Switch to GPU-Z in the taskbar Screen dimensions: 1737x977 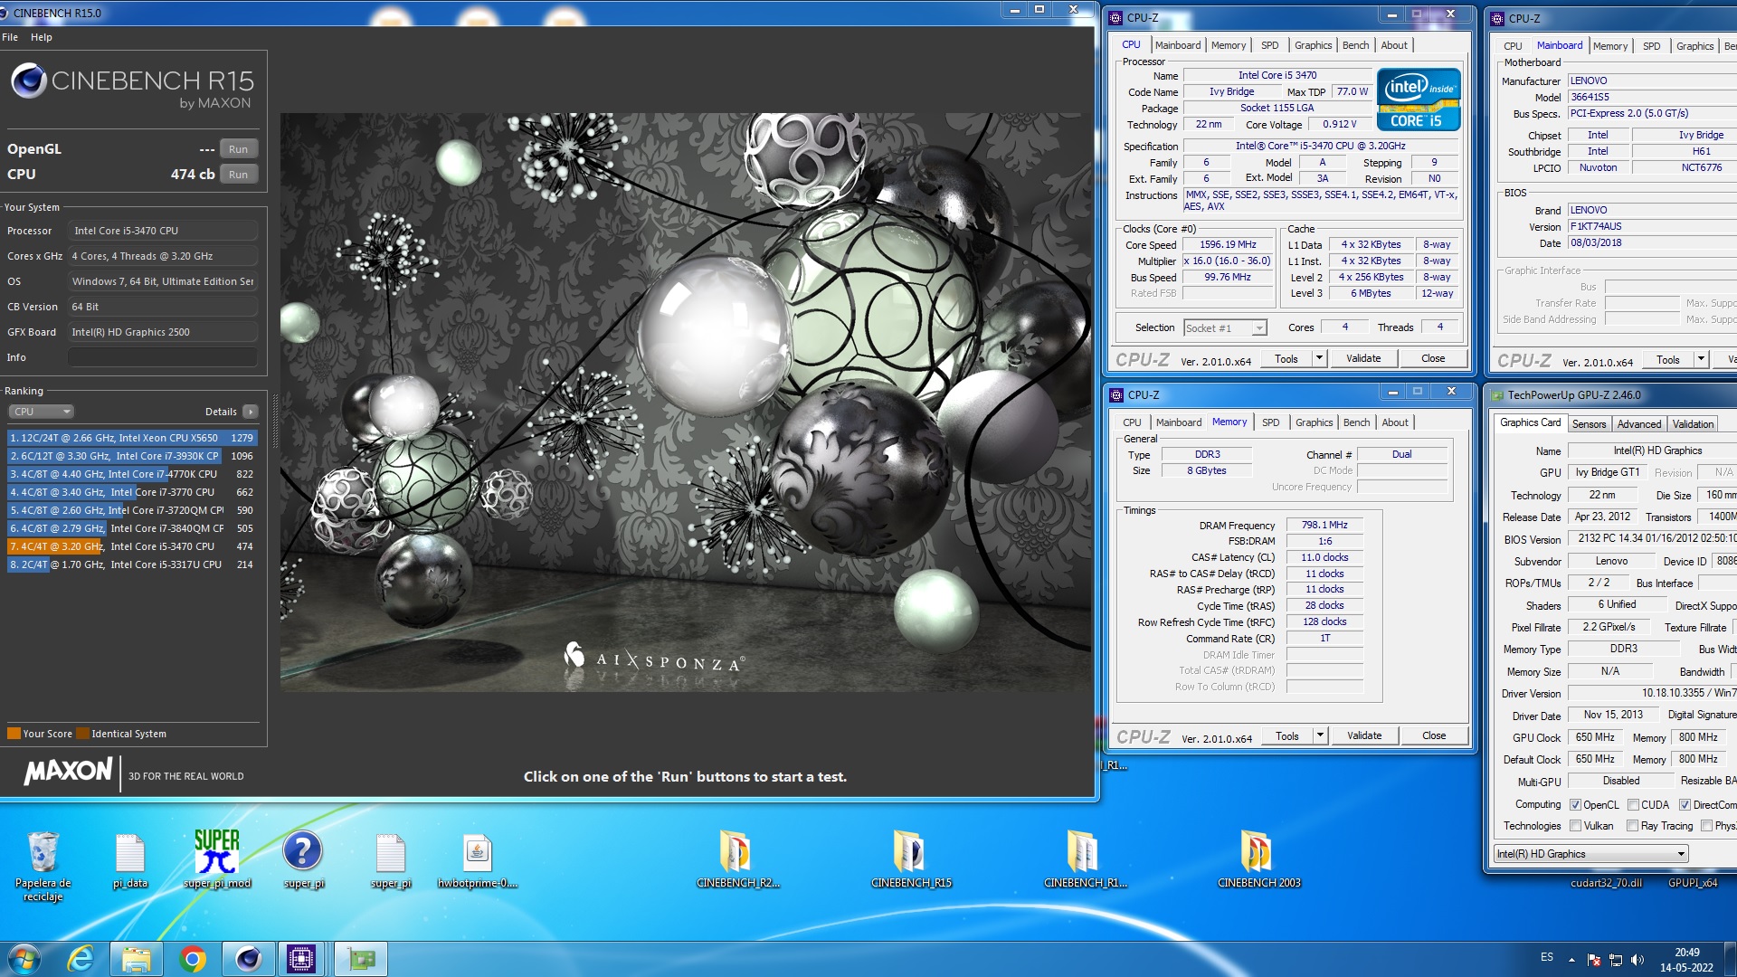coord(361,959)
